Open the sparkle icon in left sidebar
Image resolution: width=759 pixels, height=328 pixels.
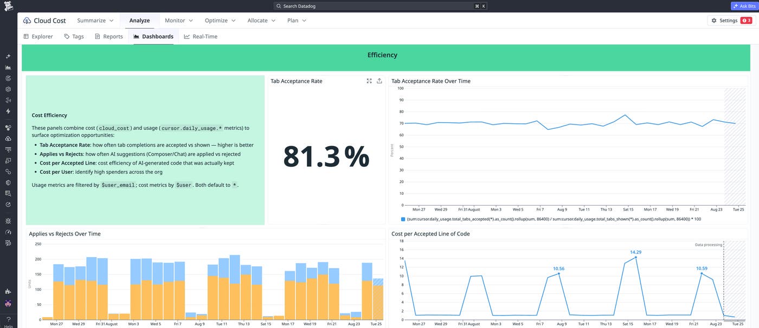click(x=8, y=56)
